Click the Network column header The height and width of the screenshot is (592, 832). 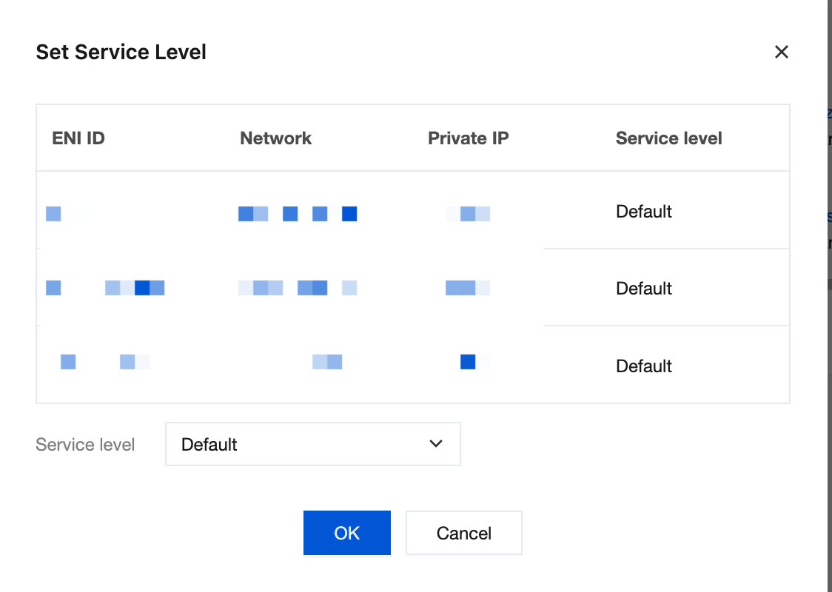tap(275, 138)
